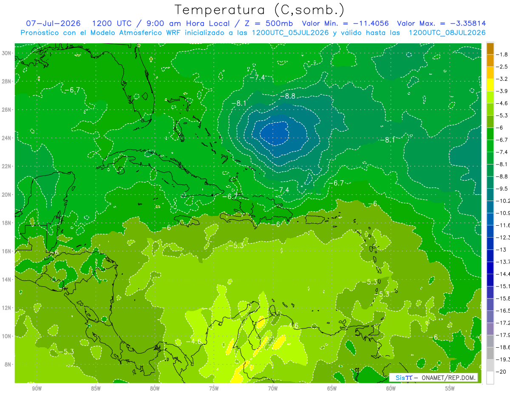The height and width of the screenshot is (394, 510).
Task: Click the '60W' longitude axis label
Action: (x=391, y=388)
